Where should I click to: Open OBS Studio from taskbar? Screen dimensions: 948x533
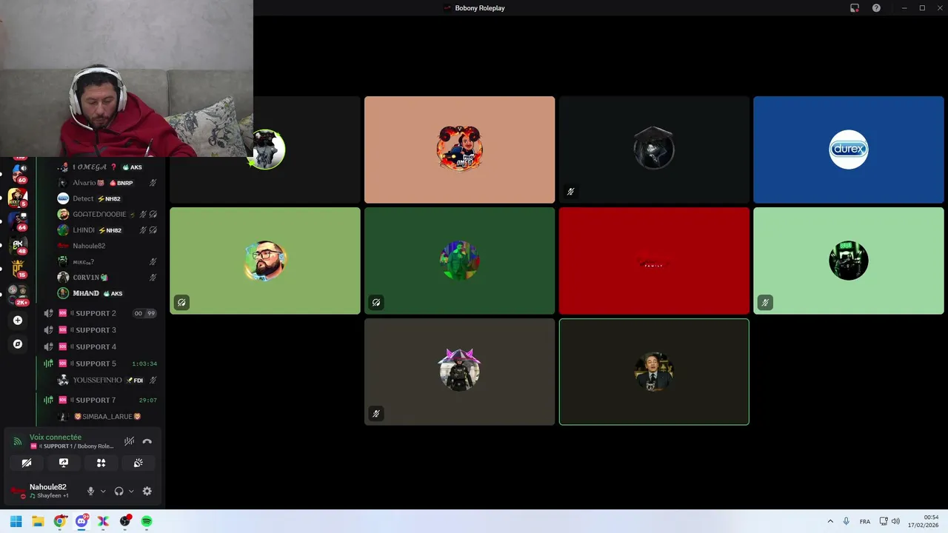pyautogui.click(x=125, y=521)
